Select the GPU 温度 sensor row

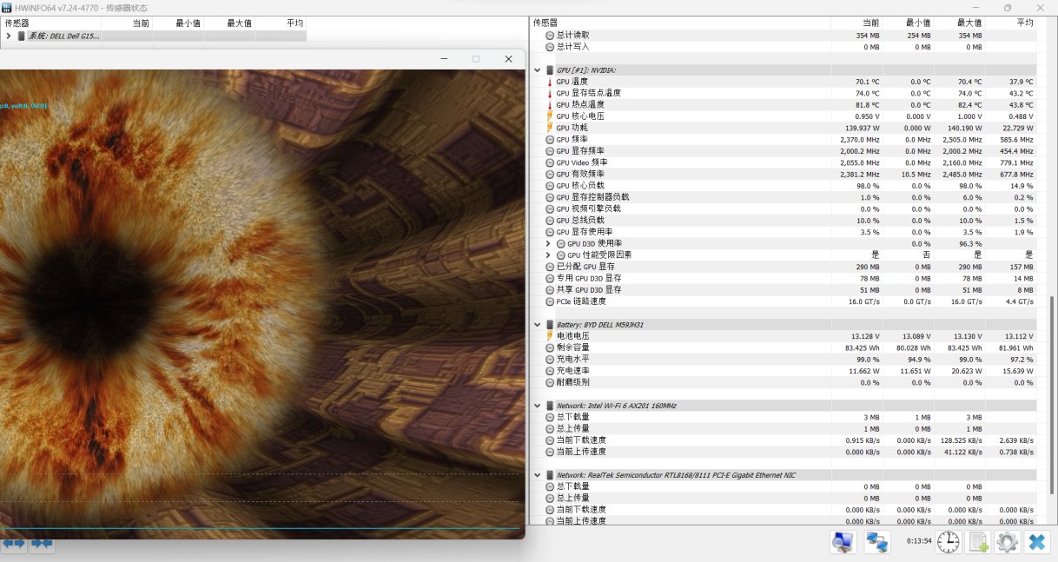point(784,82)
